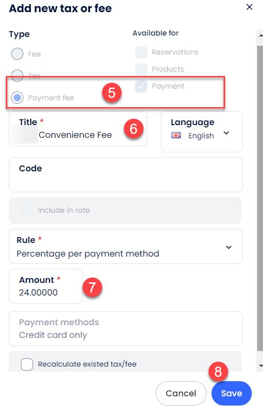The height and width of the screenshot is (407, 263).
Task: Click the UK flag language icon
Action: pyautogui.click(x=176, y=135)
